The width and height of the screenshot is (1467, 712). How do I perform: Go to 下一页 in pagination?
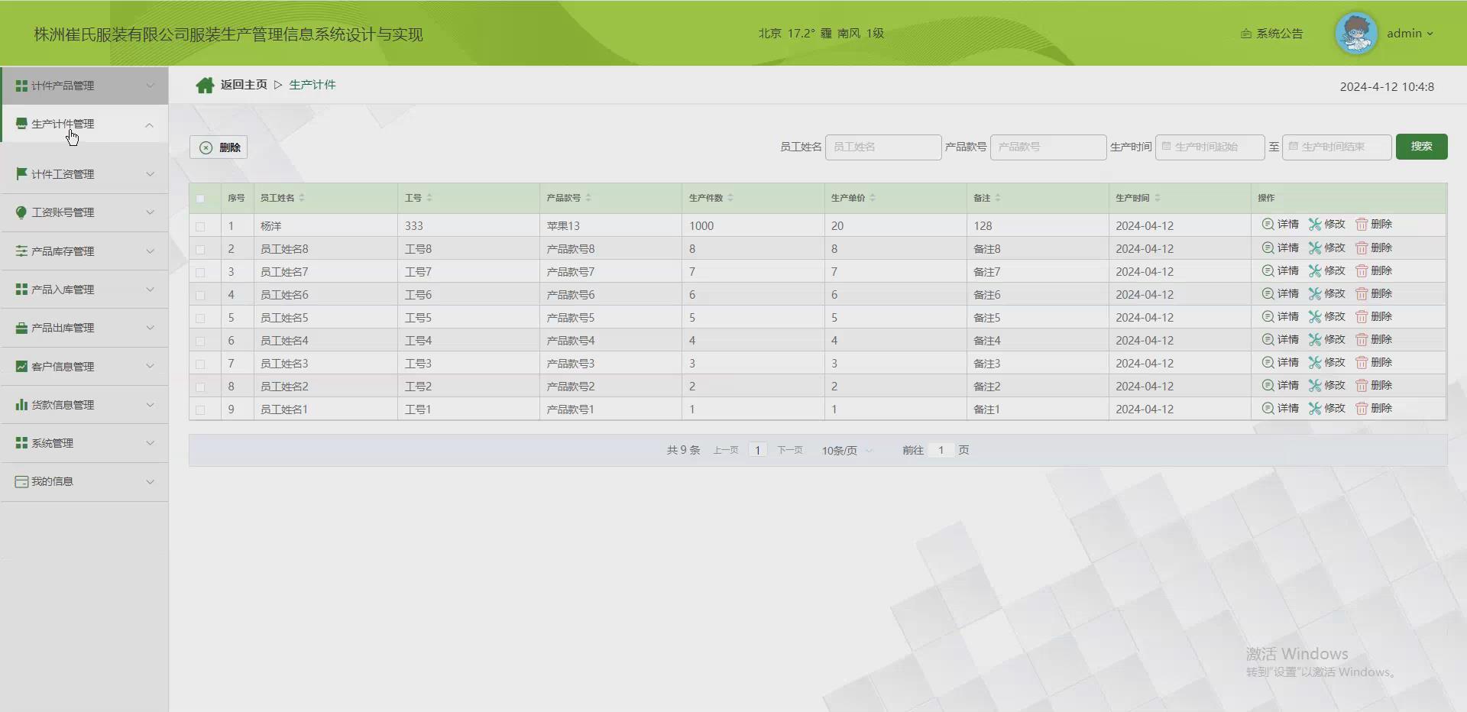coord(790,450)
